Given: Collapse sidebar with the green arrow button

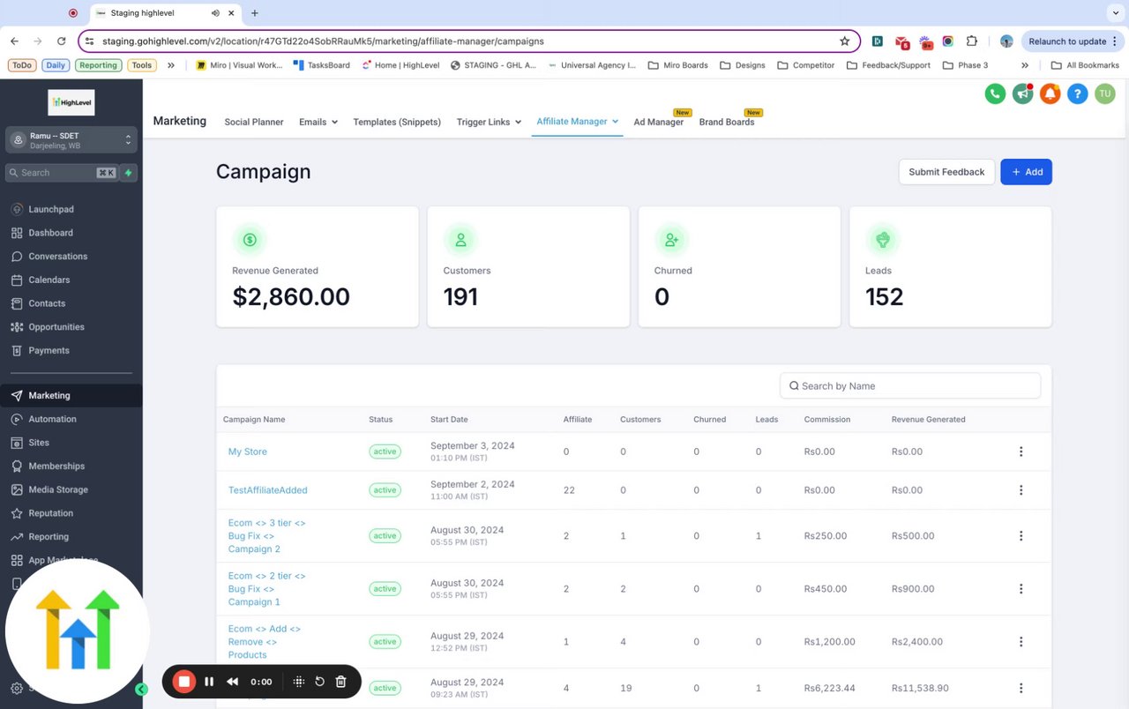Looking at the screenshot, I should click(x=141, y=690).
